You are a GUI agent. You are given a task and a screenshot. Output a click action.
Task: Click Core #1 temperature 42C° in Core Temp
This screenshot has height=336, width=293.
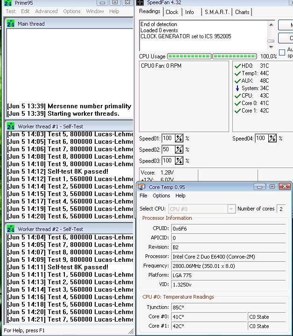pos(209,326)
